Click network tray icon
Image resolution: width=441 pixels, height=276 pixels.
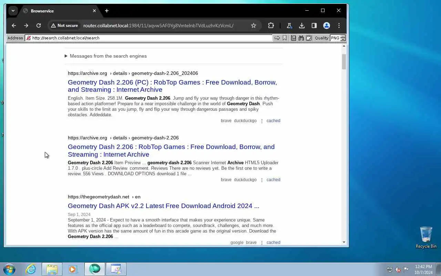(389, 269)
